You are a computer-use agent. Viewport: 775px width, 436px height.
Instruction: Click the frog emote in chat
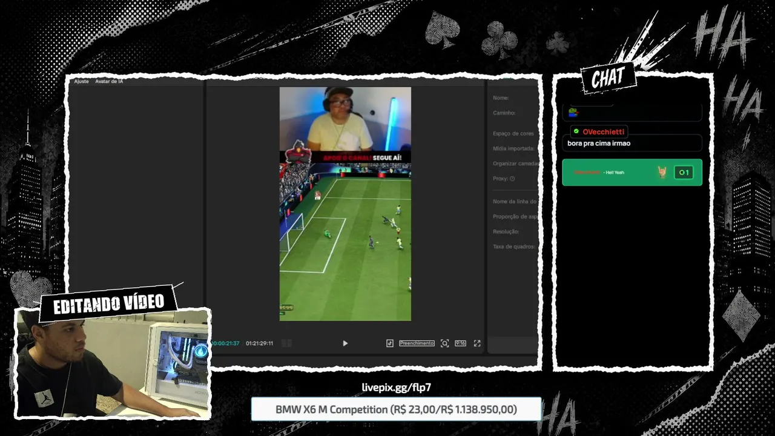pyautogui.click(x=573, y=112)
